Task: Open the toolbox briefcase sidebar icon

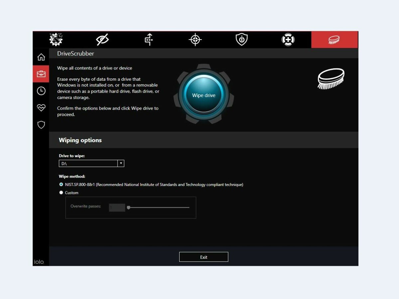Action: pyautogui.click(x=41, y=74)
